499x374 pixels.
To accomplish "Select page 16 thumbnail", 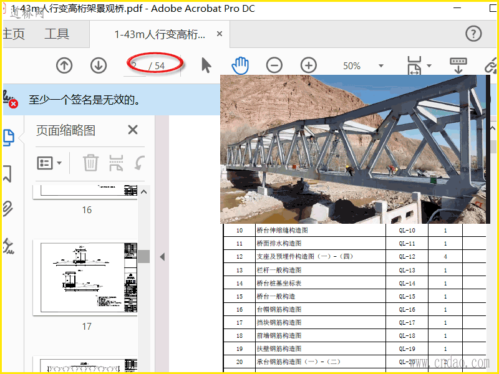I will (x=85, y=191).
